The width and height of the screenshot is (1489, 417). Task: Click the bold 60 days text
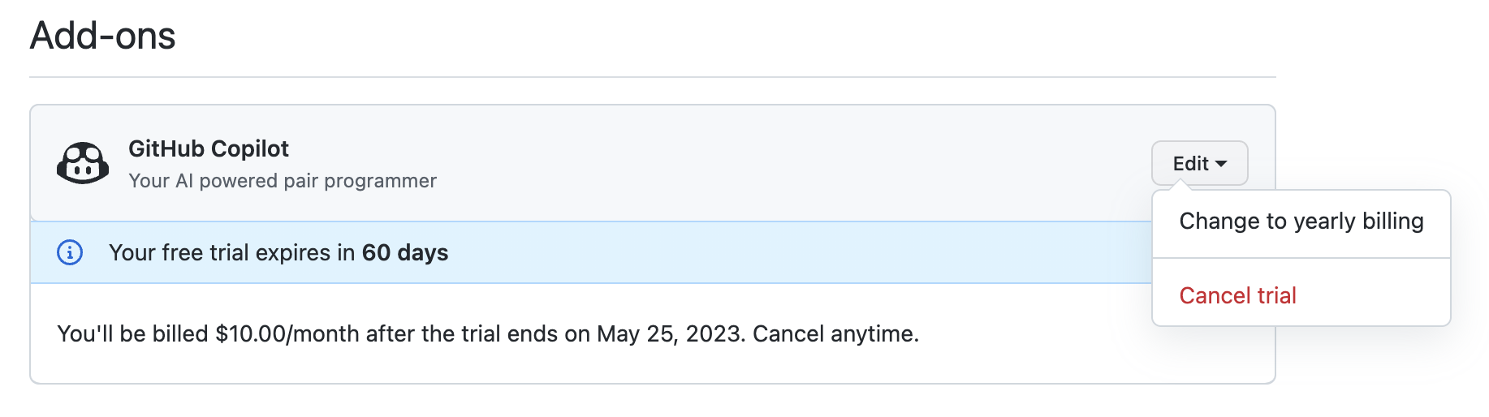pos(405,252)
